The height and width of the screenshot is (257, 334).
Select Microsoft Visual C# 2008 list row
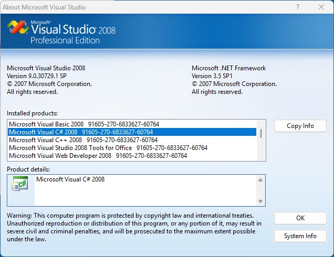[x=132, y=132]
